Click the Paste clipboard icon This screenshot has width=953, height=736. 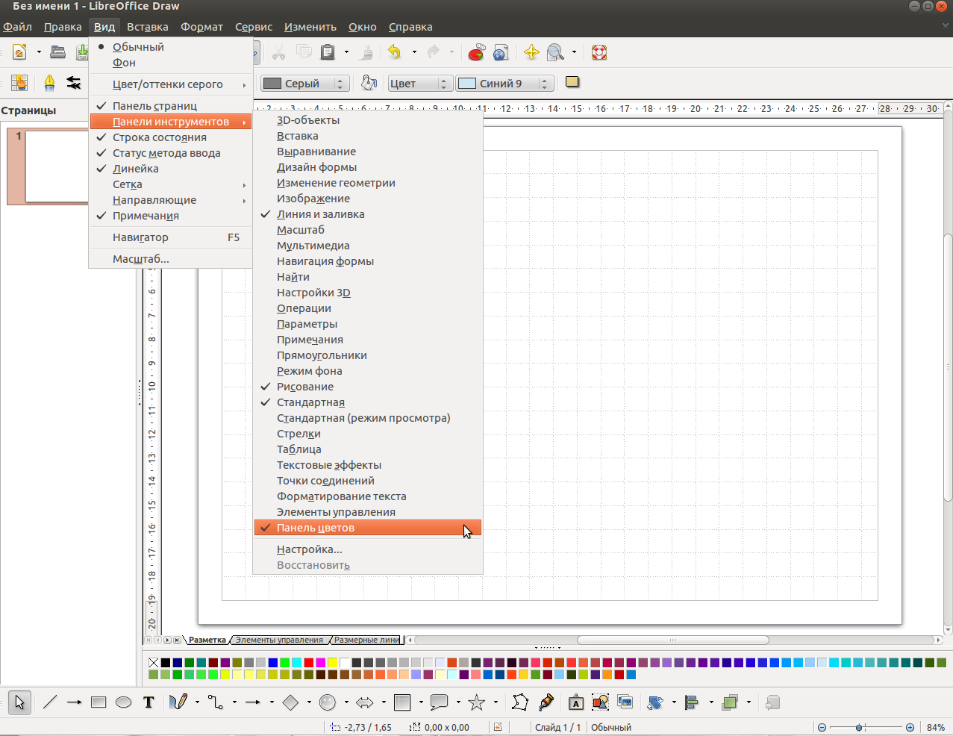click(328, 52)
